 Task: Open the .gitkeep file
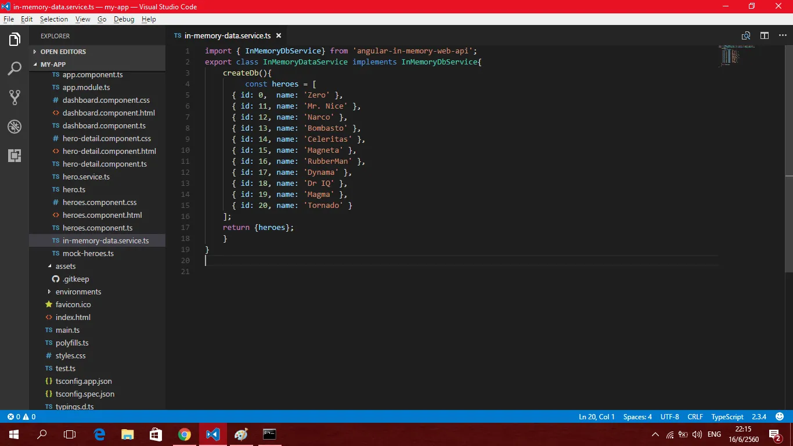coord(75,279)
